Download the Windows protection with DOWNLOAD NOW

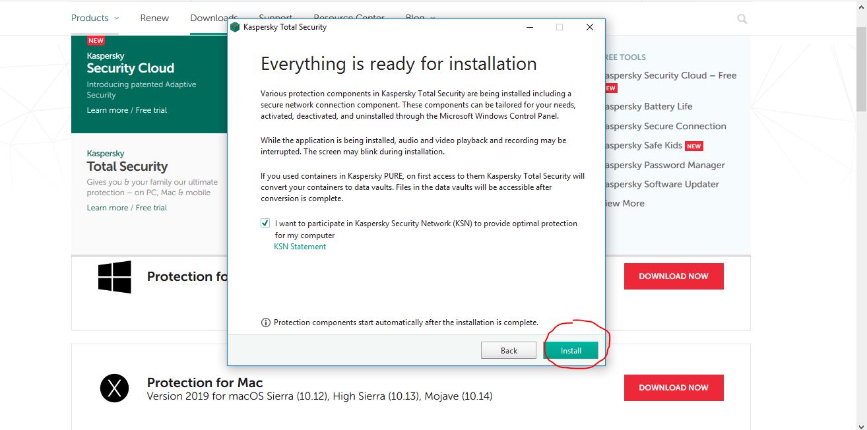[x=674, y=276]
